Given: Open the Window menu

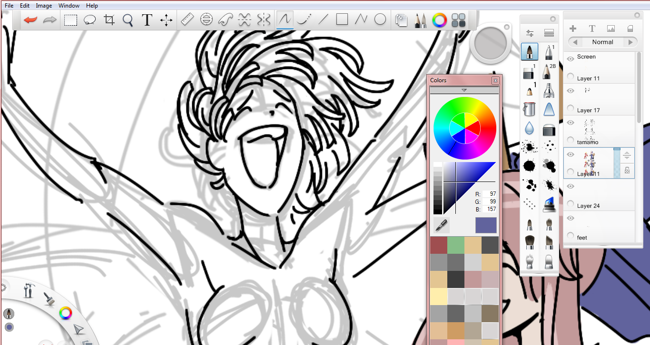Looking at the screenshot, I should [x=69, y=6].
